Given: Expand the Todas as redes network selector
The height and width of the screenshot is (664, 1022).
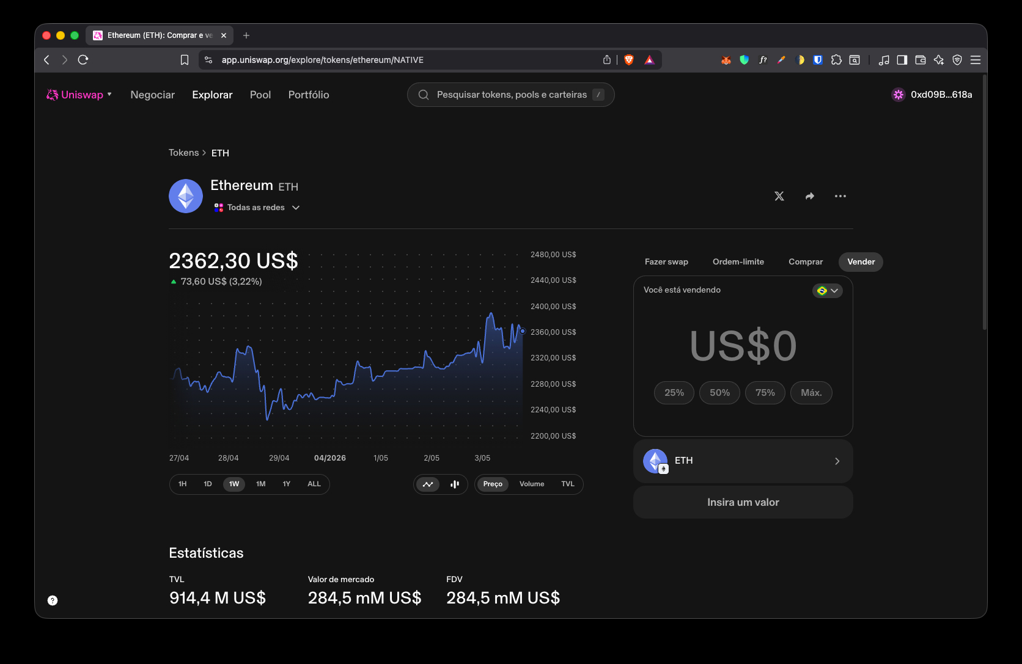Looking at the screenshot, I should tap(257, 208).
